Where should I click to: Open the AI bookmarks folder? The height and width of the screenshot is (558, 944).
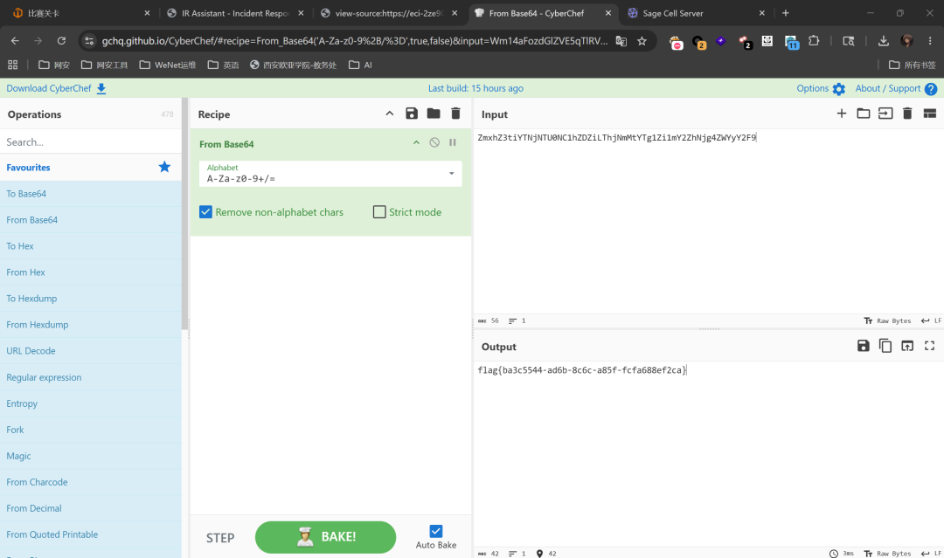tap(361, 65)
